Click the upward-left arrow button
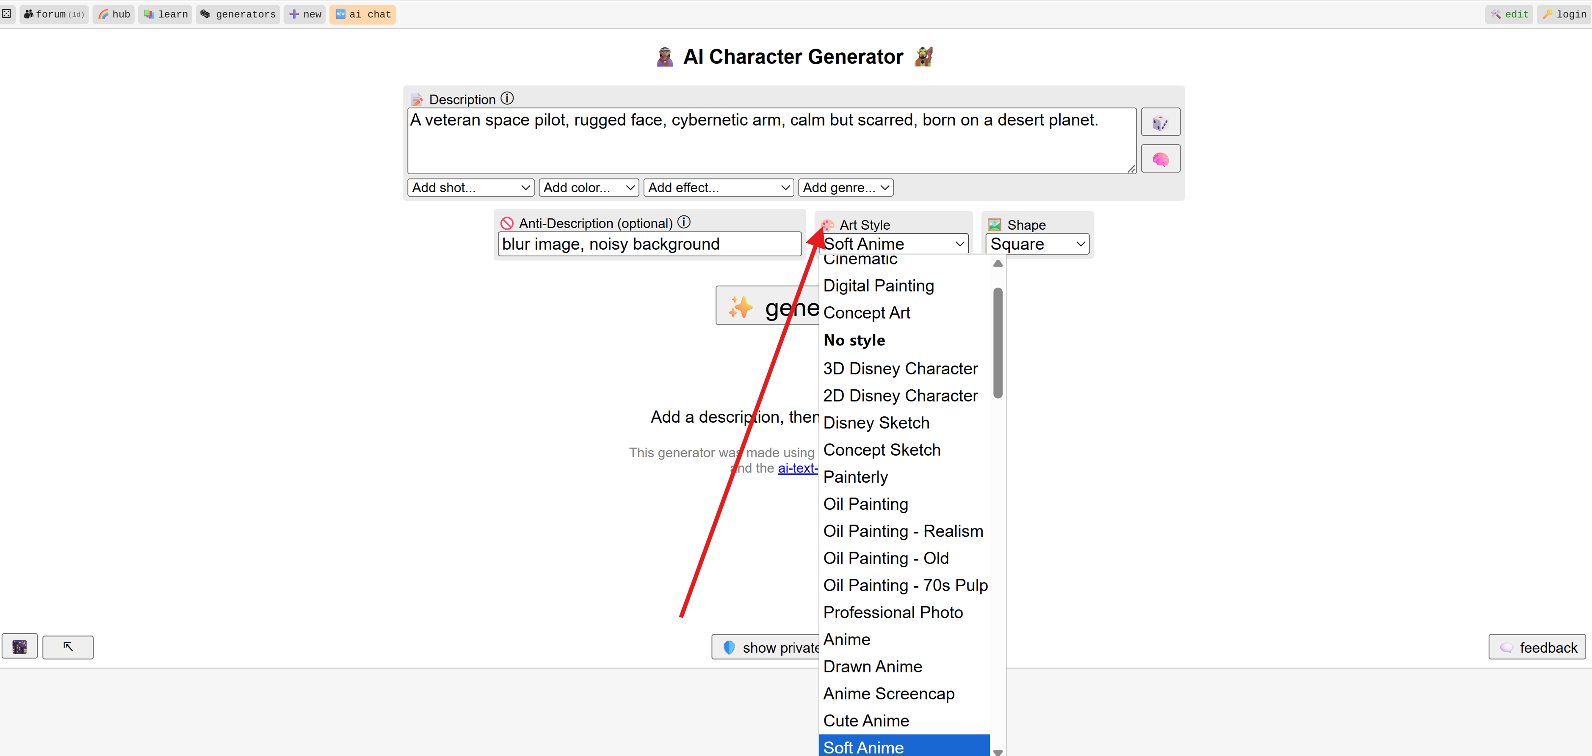This screenshot has width=1592, height=756. pyautogui.click(x=68, y=647)
